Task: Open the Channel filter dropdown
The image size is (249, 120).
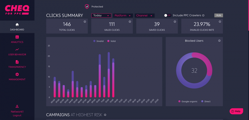Action: click(x=145, y=16)
